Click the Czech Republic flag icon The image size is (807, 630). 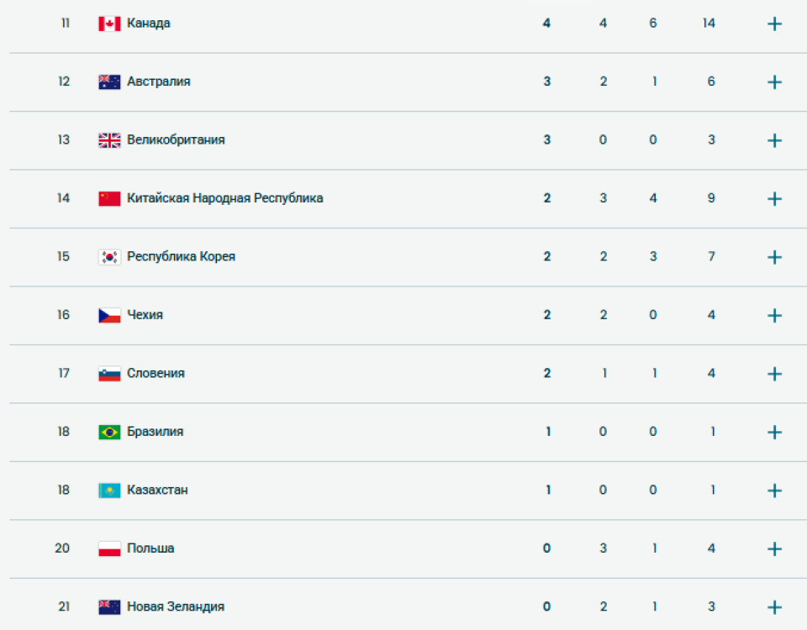(110, 314)
